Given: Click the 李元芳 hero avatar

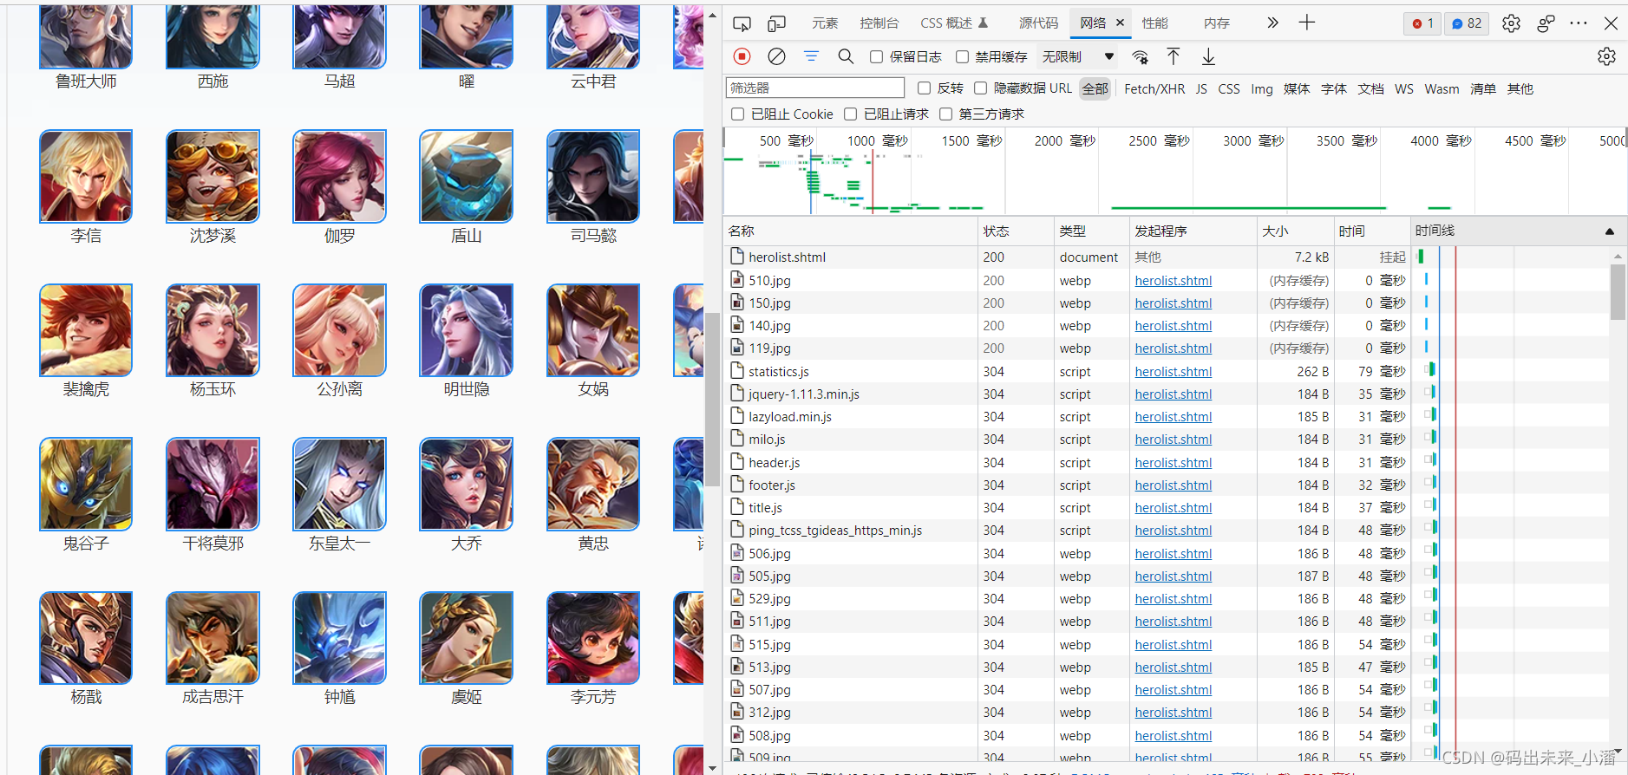Looking at the screenshot, I should tap(593, 638).
